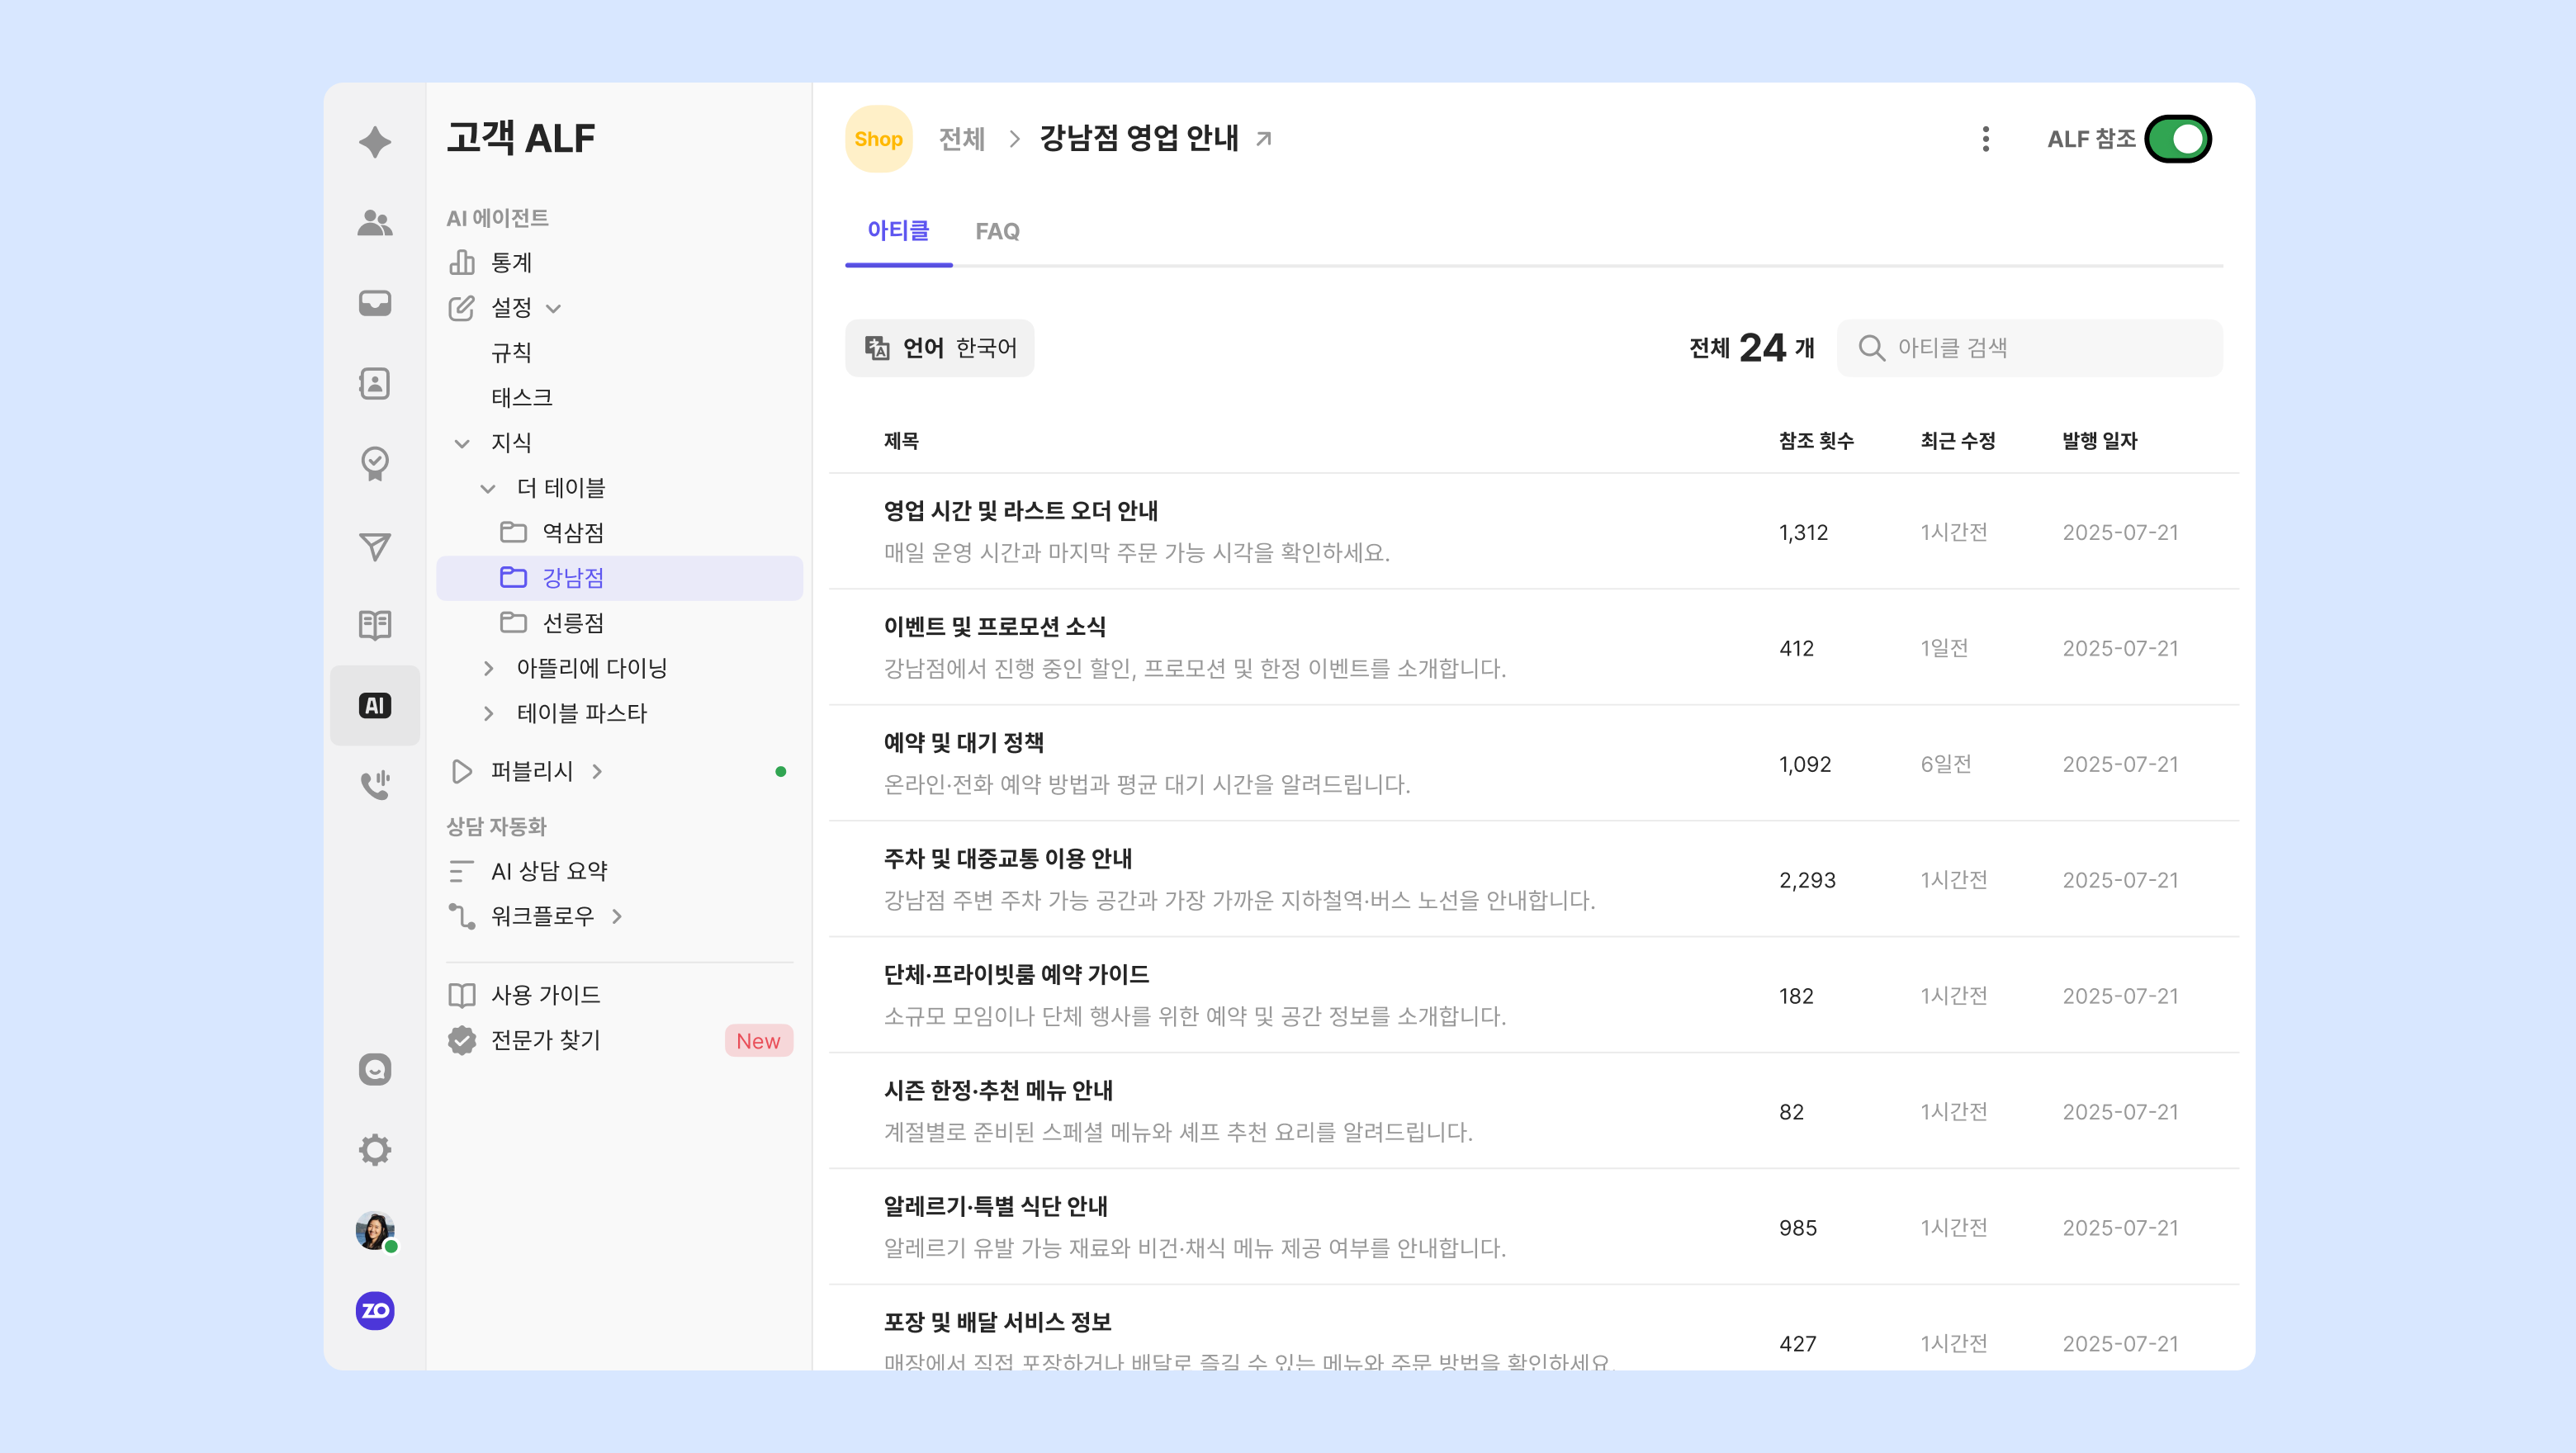
Task: Click the team members icon in left rail
Action: pyautogui.click(x=374, y=222)
